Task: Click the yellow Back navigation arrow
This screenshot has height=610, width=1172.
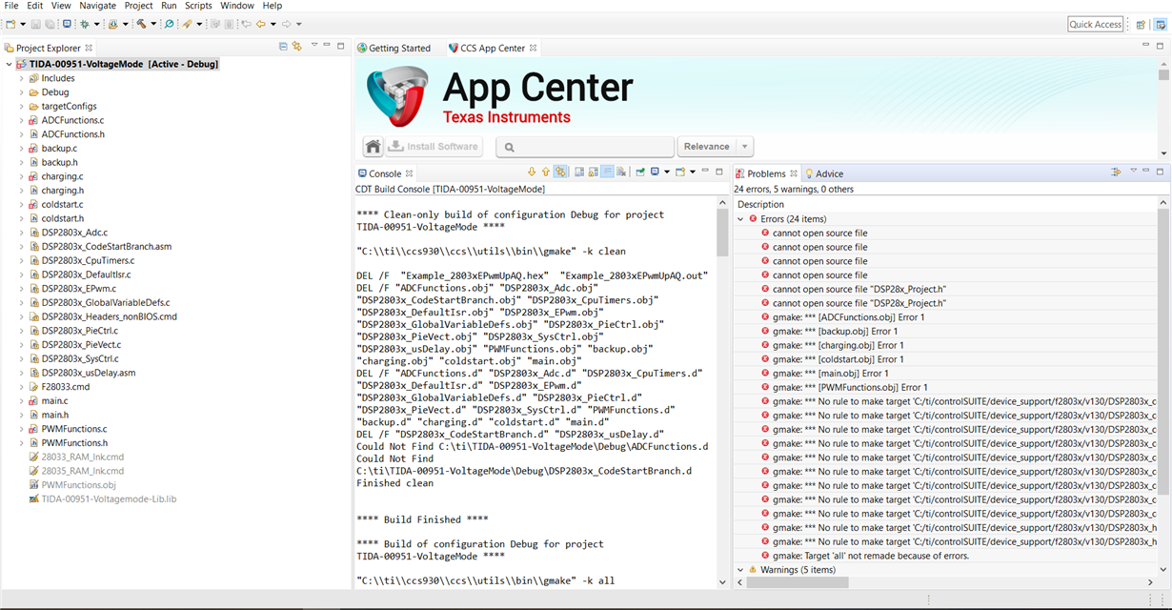Action: 260,24
